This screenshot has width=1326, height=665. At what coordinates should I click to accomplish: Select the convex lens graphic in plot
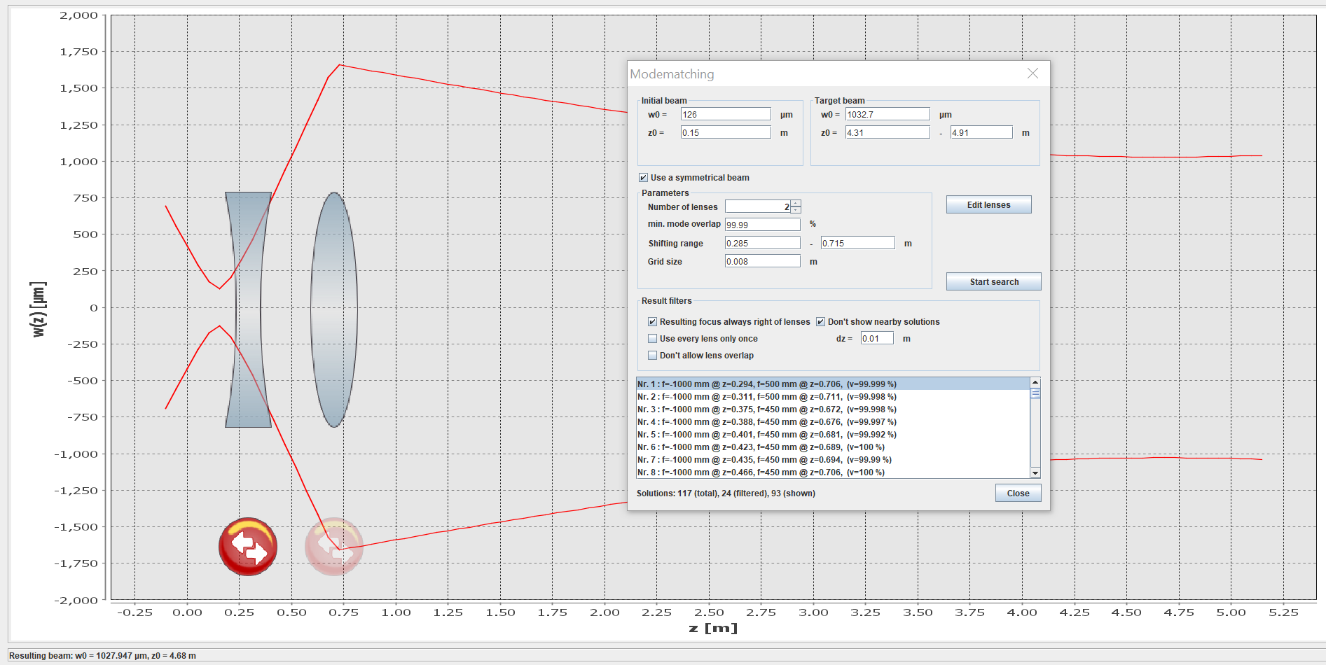334,309
